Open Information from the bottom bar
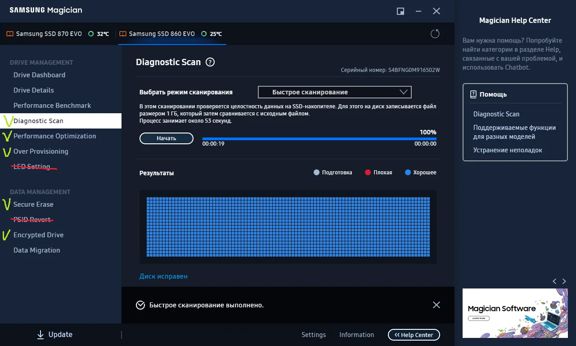This screenshot has width=576, height=346. (356, 335)
